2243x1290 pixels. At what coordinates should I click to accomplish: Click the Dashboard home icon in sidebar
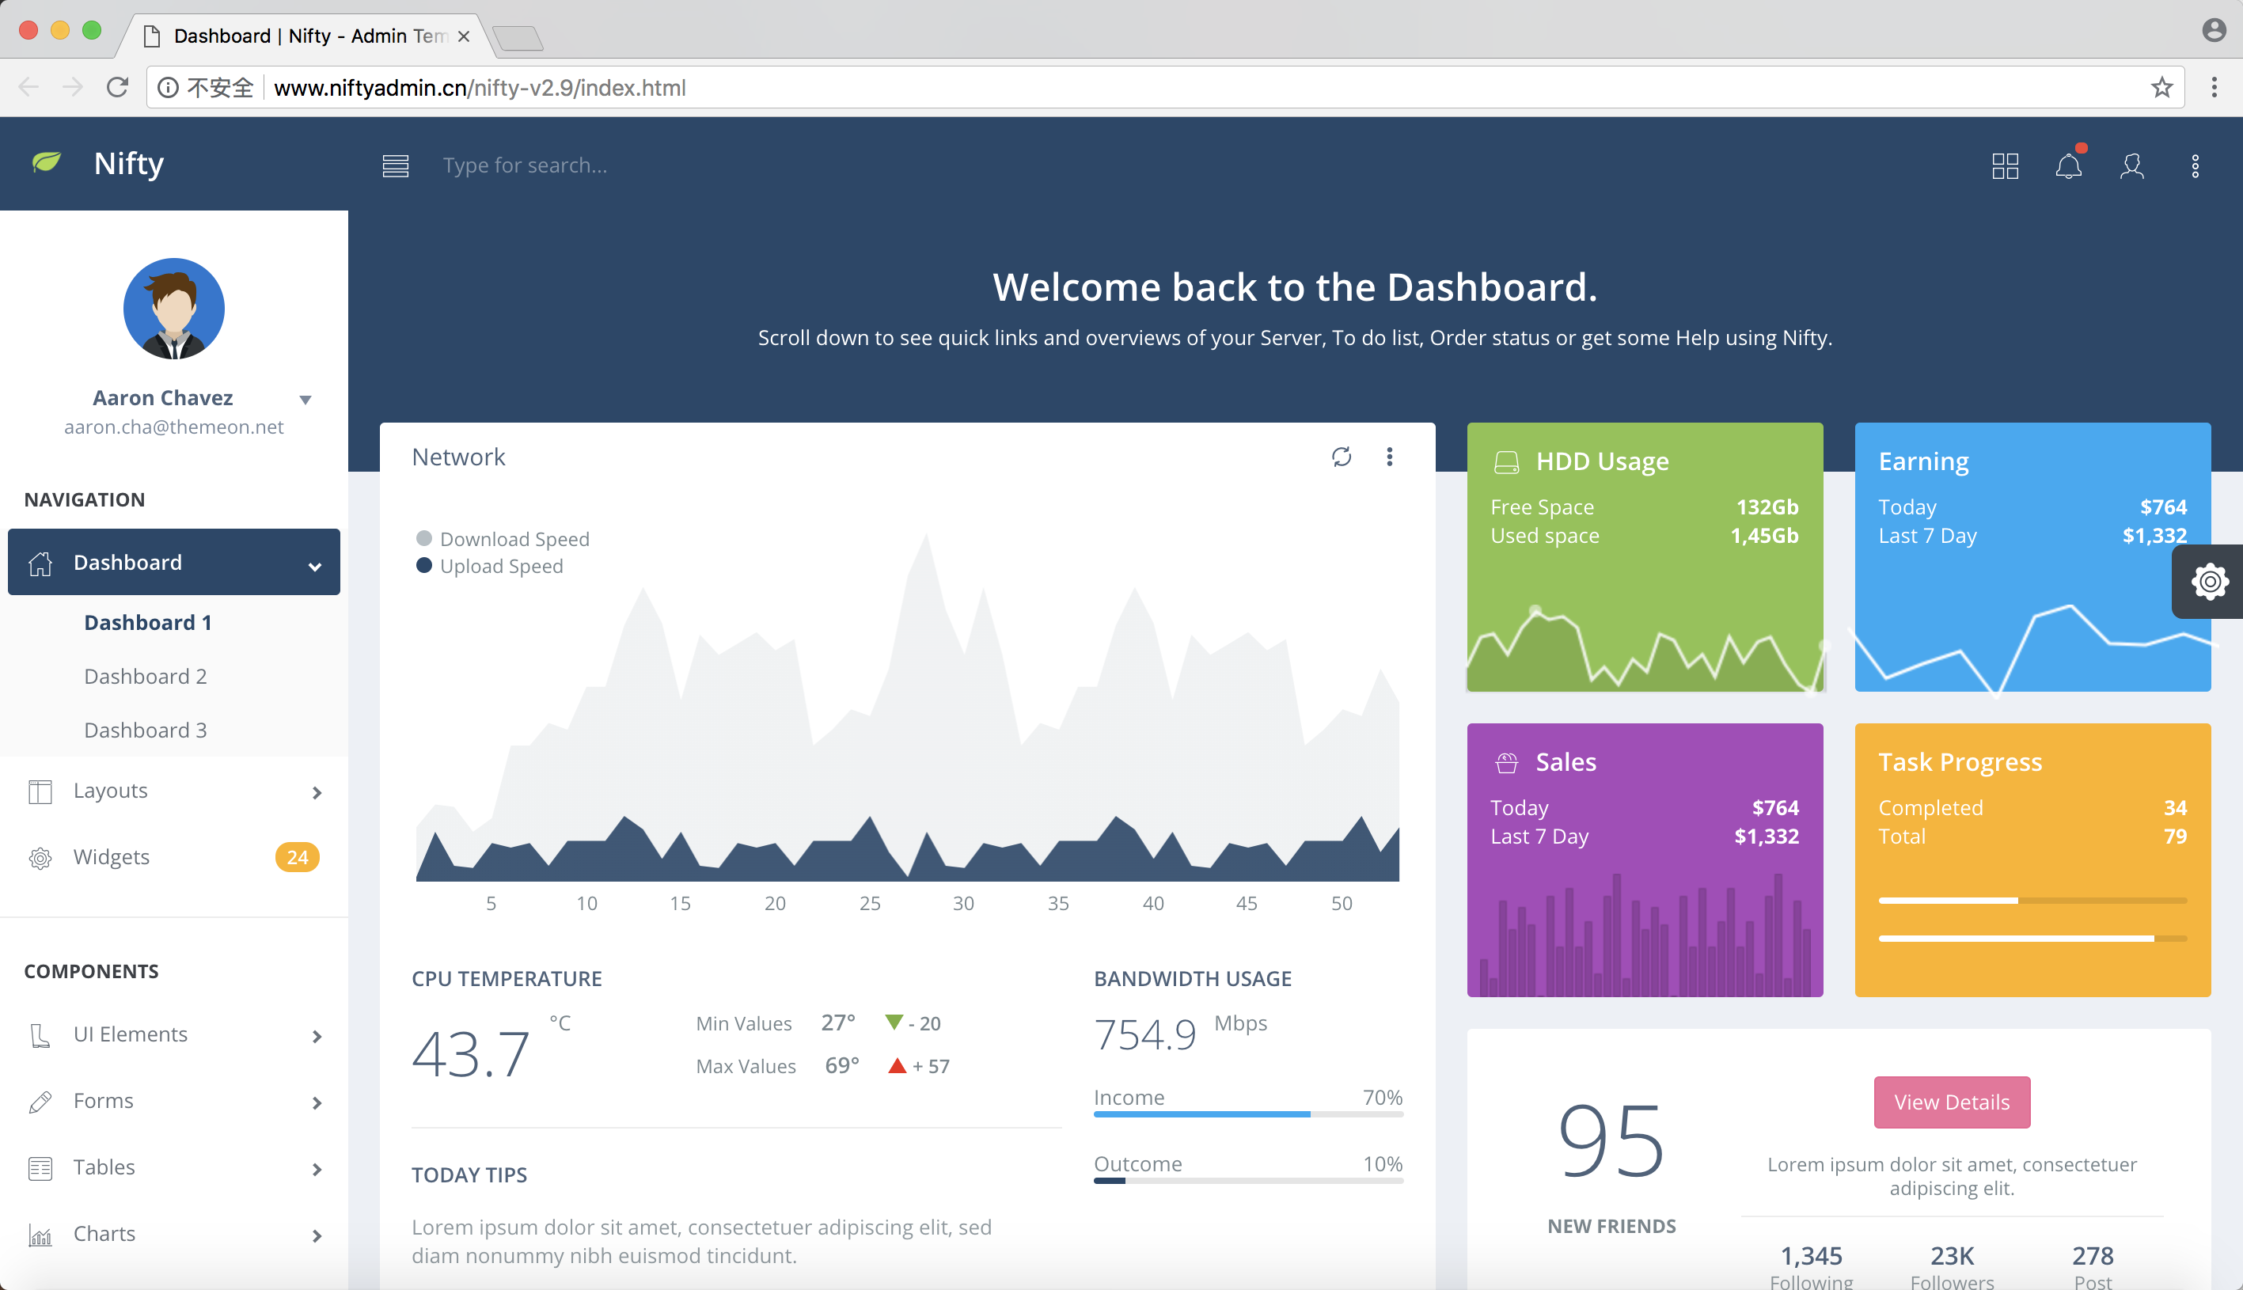point(40,561)
